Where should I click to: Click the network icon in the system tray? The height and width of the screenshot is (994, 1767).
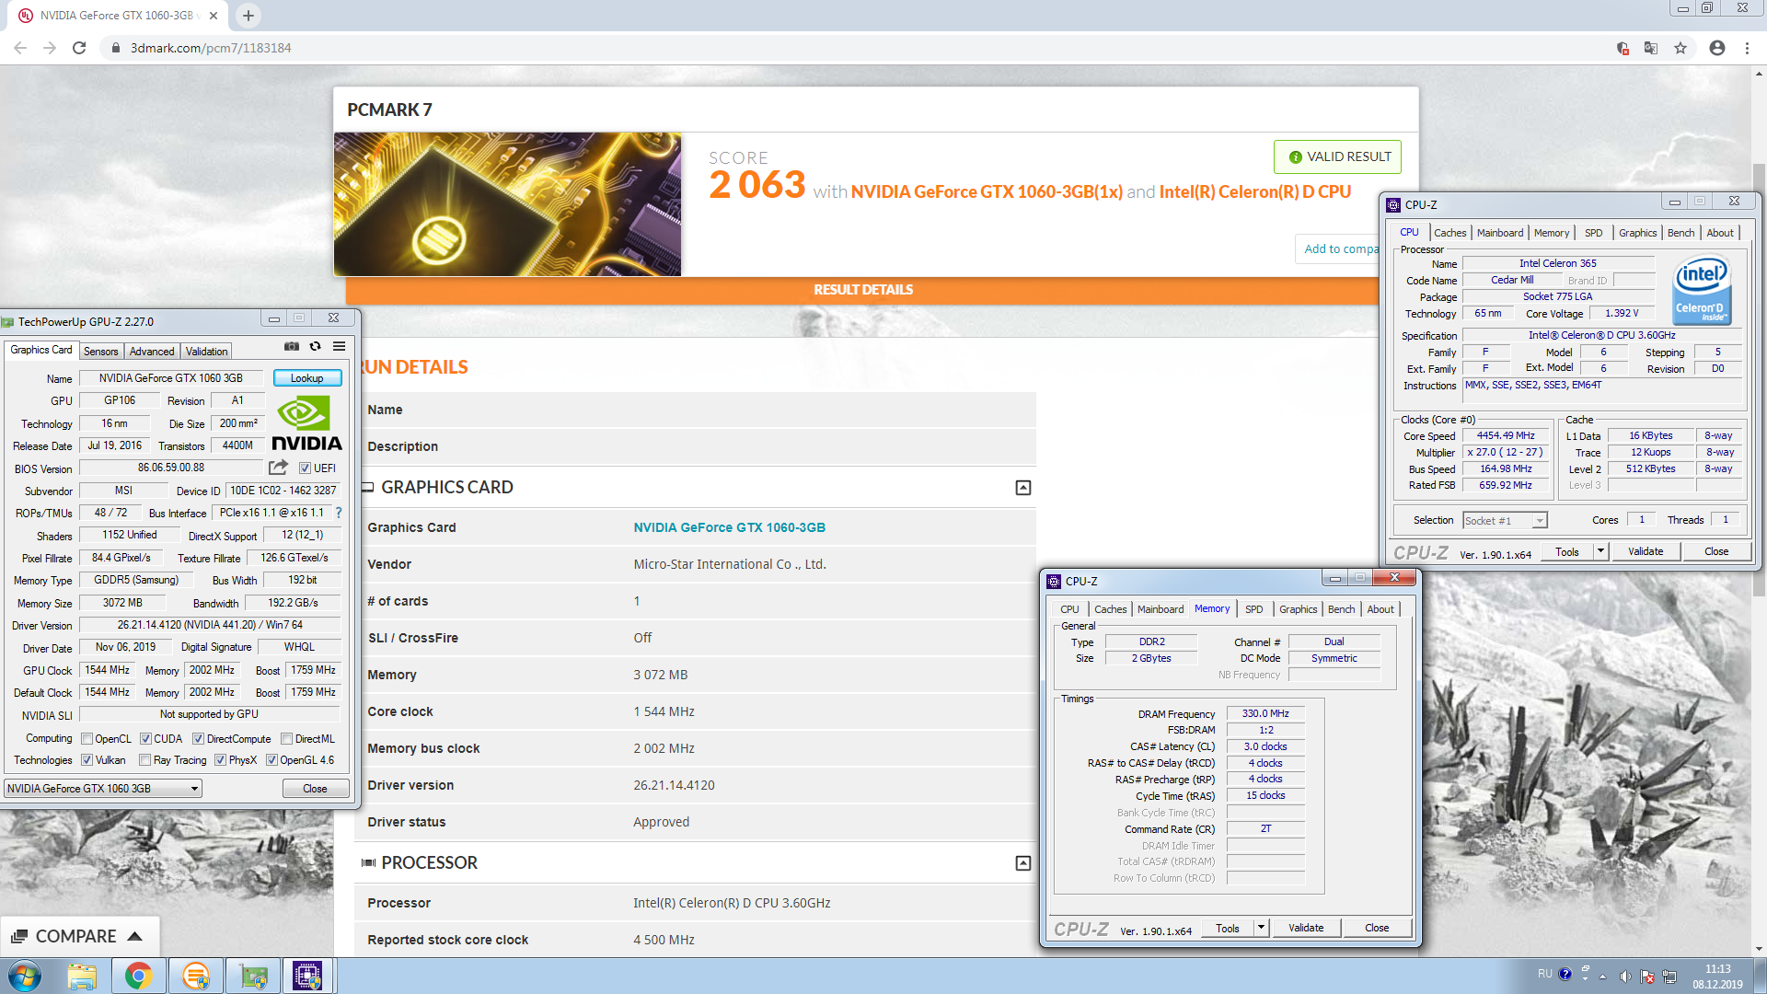(x=1669, y=976)
